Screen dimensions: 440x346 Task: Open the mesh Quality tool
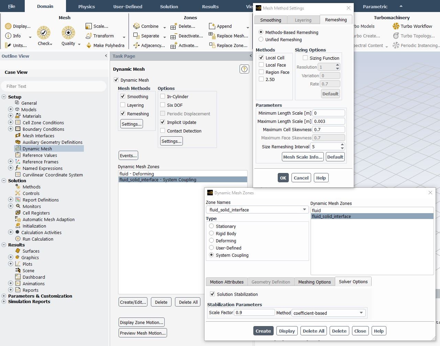click(68, 33)
